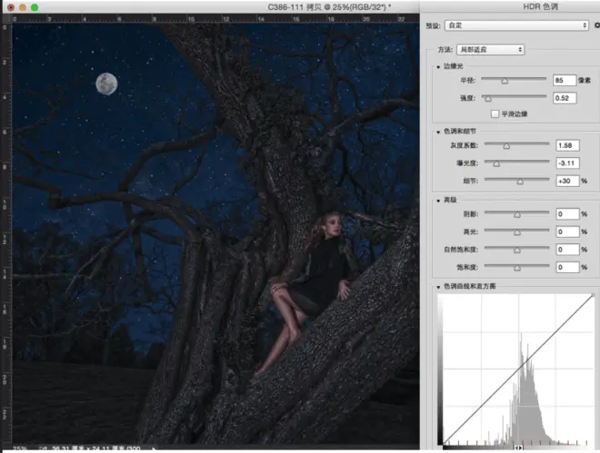600x453 pixels.
Task: Click the 曝光度 field showing -3.11
Action: click(x=567, y=163)
